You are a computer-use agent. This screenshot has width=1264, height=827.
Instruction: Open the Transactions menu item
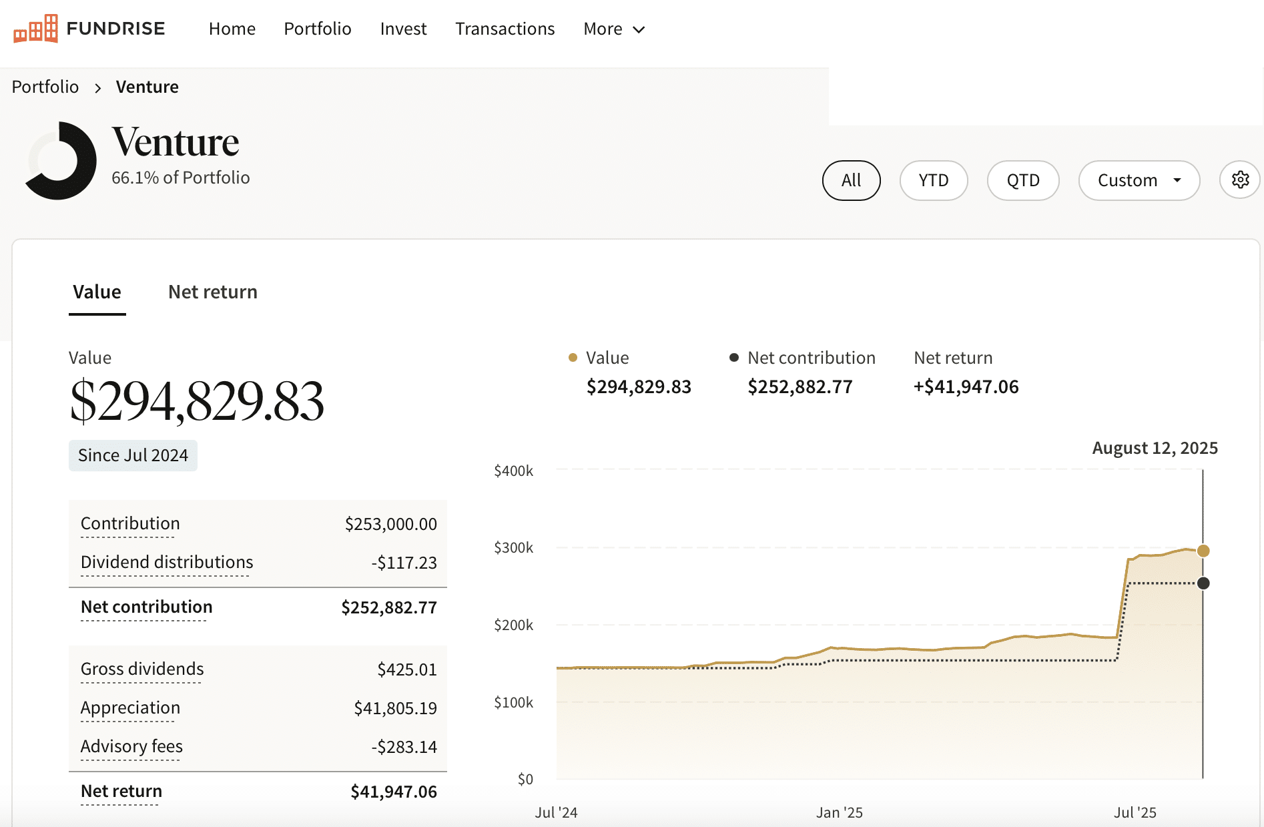tap(505, 29)
